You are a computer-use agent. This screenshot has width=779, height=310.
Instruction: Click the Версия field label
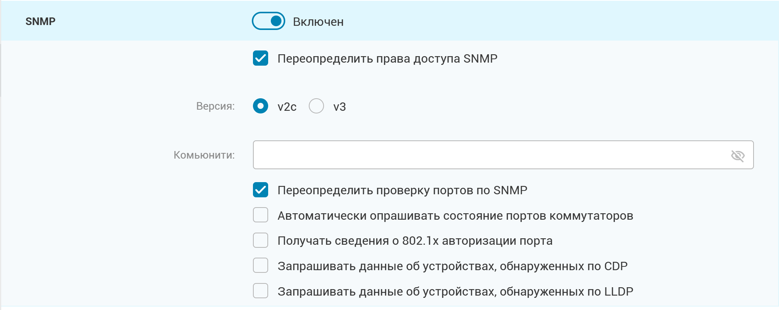click(x=215, y=106)
